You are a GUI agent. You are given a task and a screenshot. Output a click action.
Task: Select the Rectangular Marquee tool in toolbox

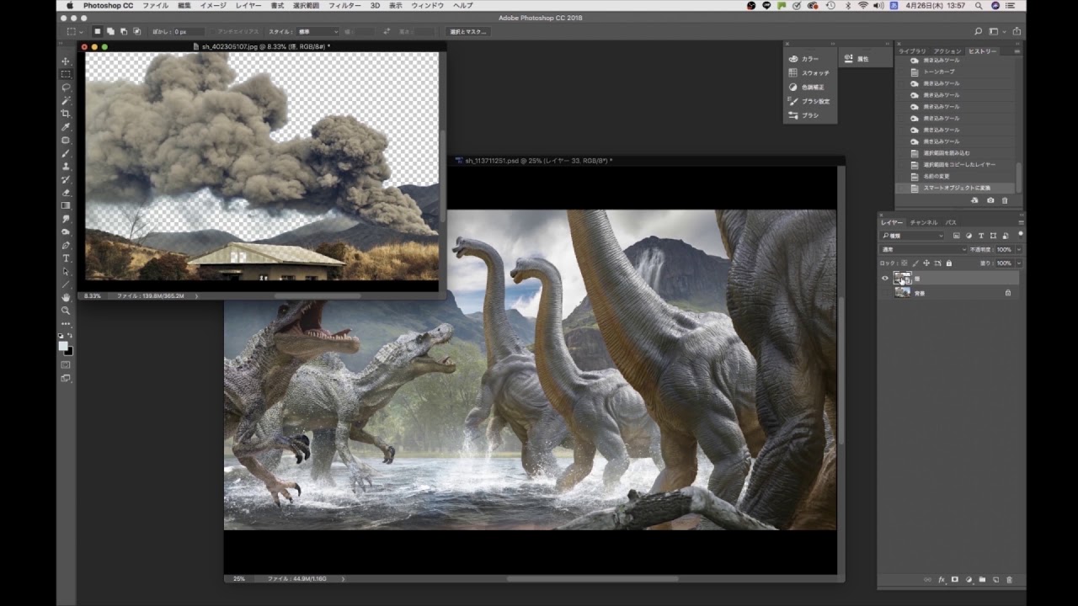click(x=66, y=74)
